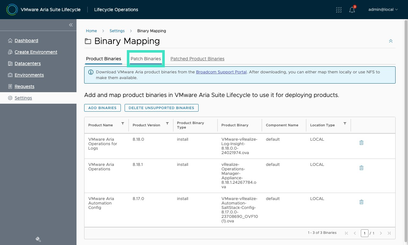Viewport: 408px width, 245px height.
Task: Go to first page of binaries
Action: point(346,233)
